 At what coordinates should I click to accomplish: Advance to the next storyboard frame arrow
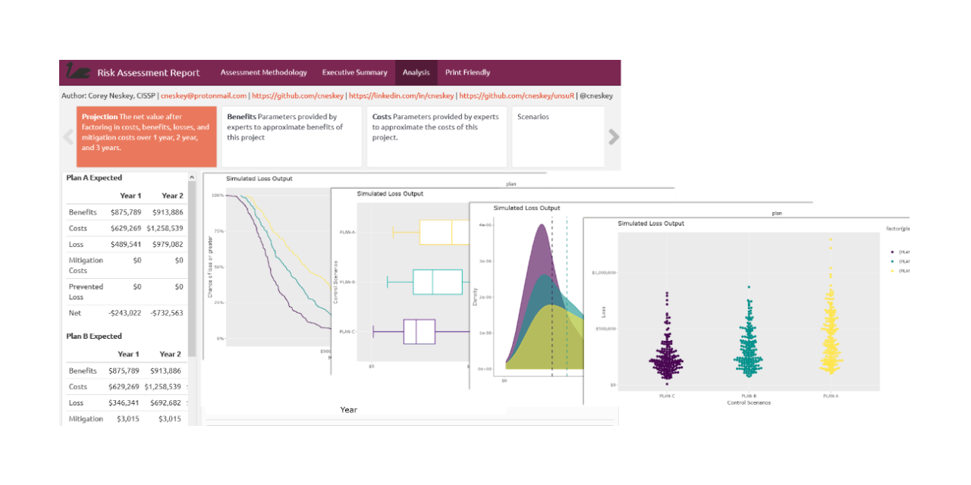614,136
